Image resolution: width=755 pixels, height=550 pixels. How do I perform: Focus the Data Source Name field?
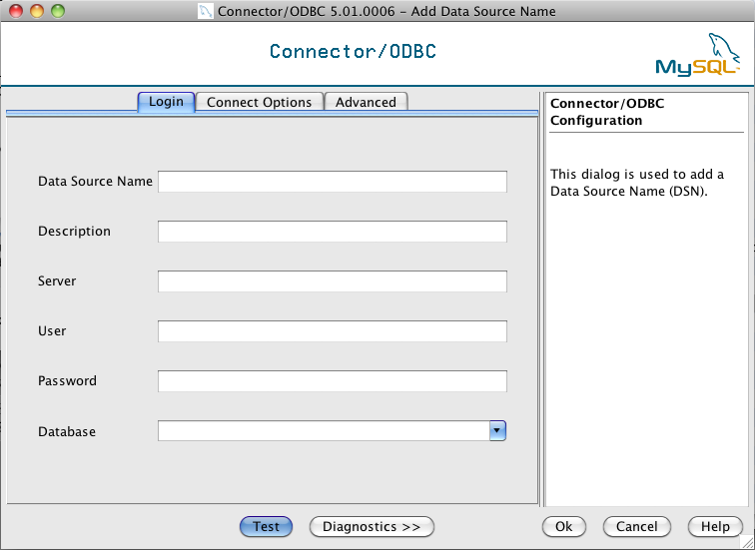[333, 182]
